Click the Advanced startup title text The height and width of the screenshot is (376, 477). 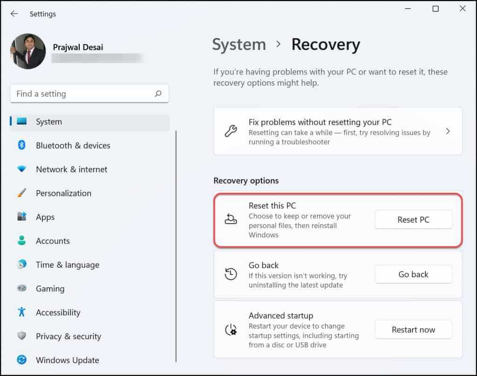coord(281,316)
